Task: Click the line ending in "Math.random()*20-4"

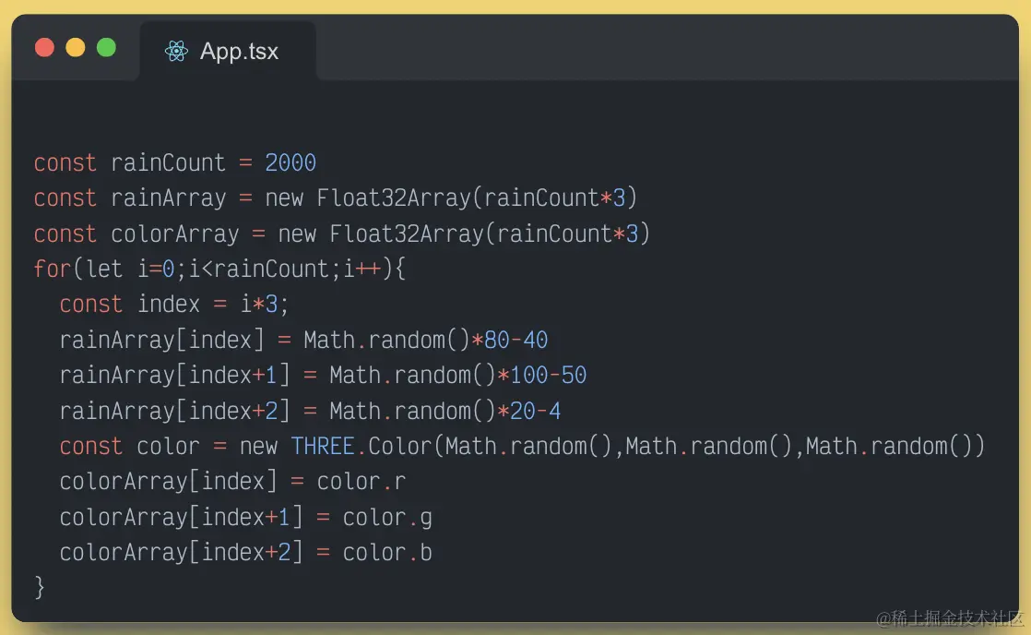Action: 310,412
